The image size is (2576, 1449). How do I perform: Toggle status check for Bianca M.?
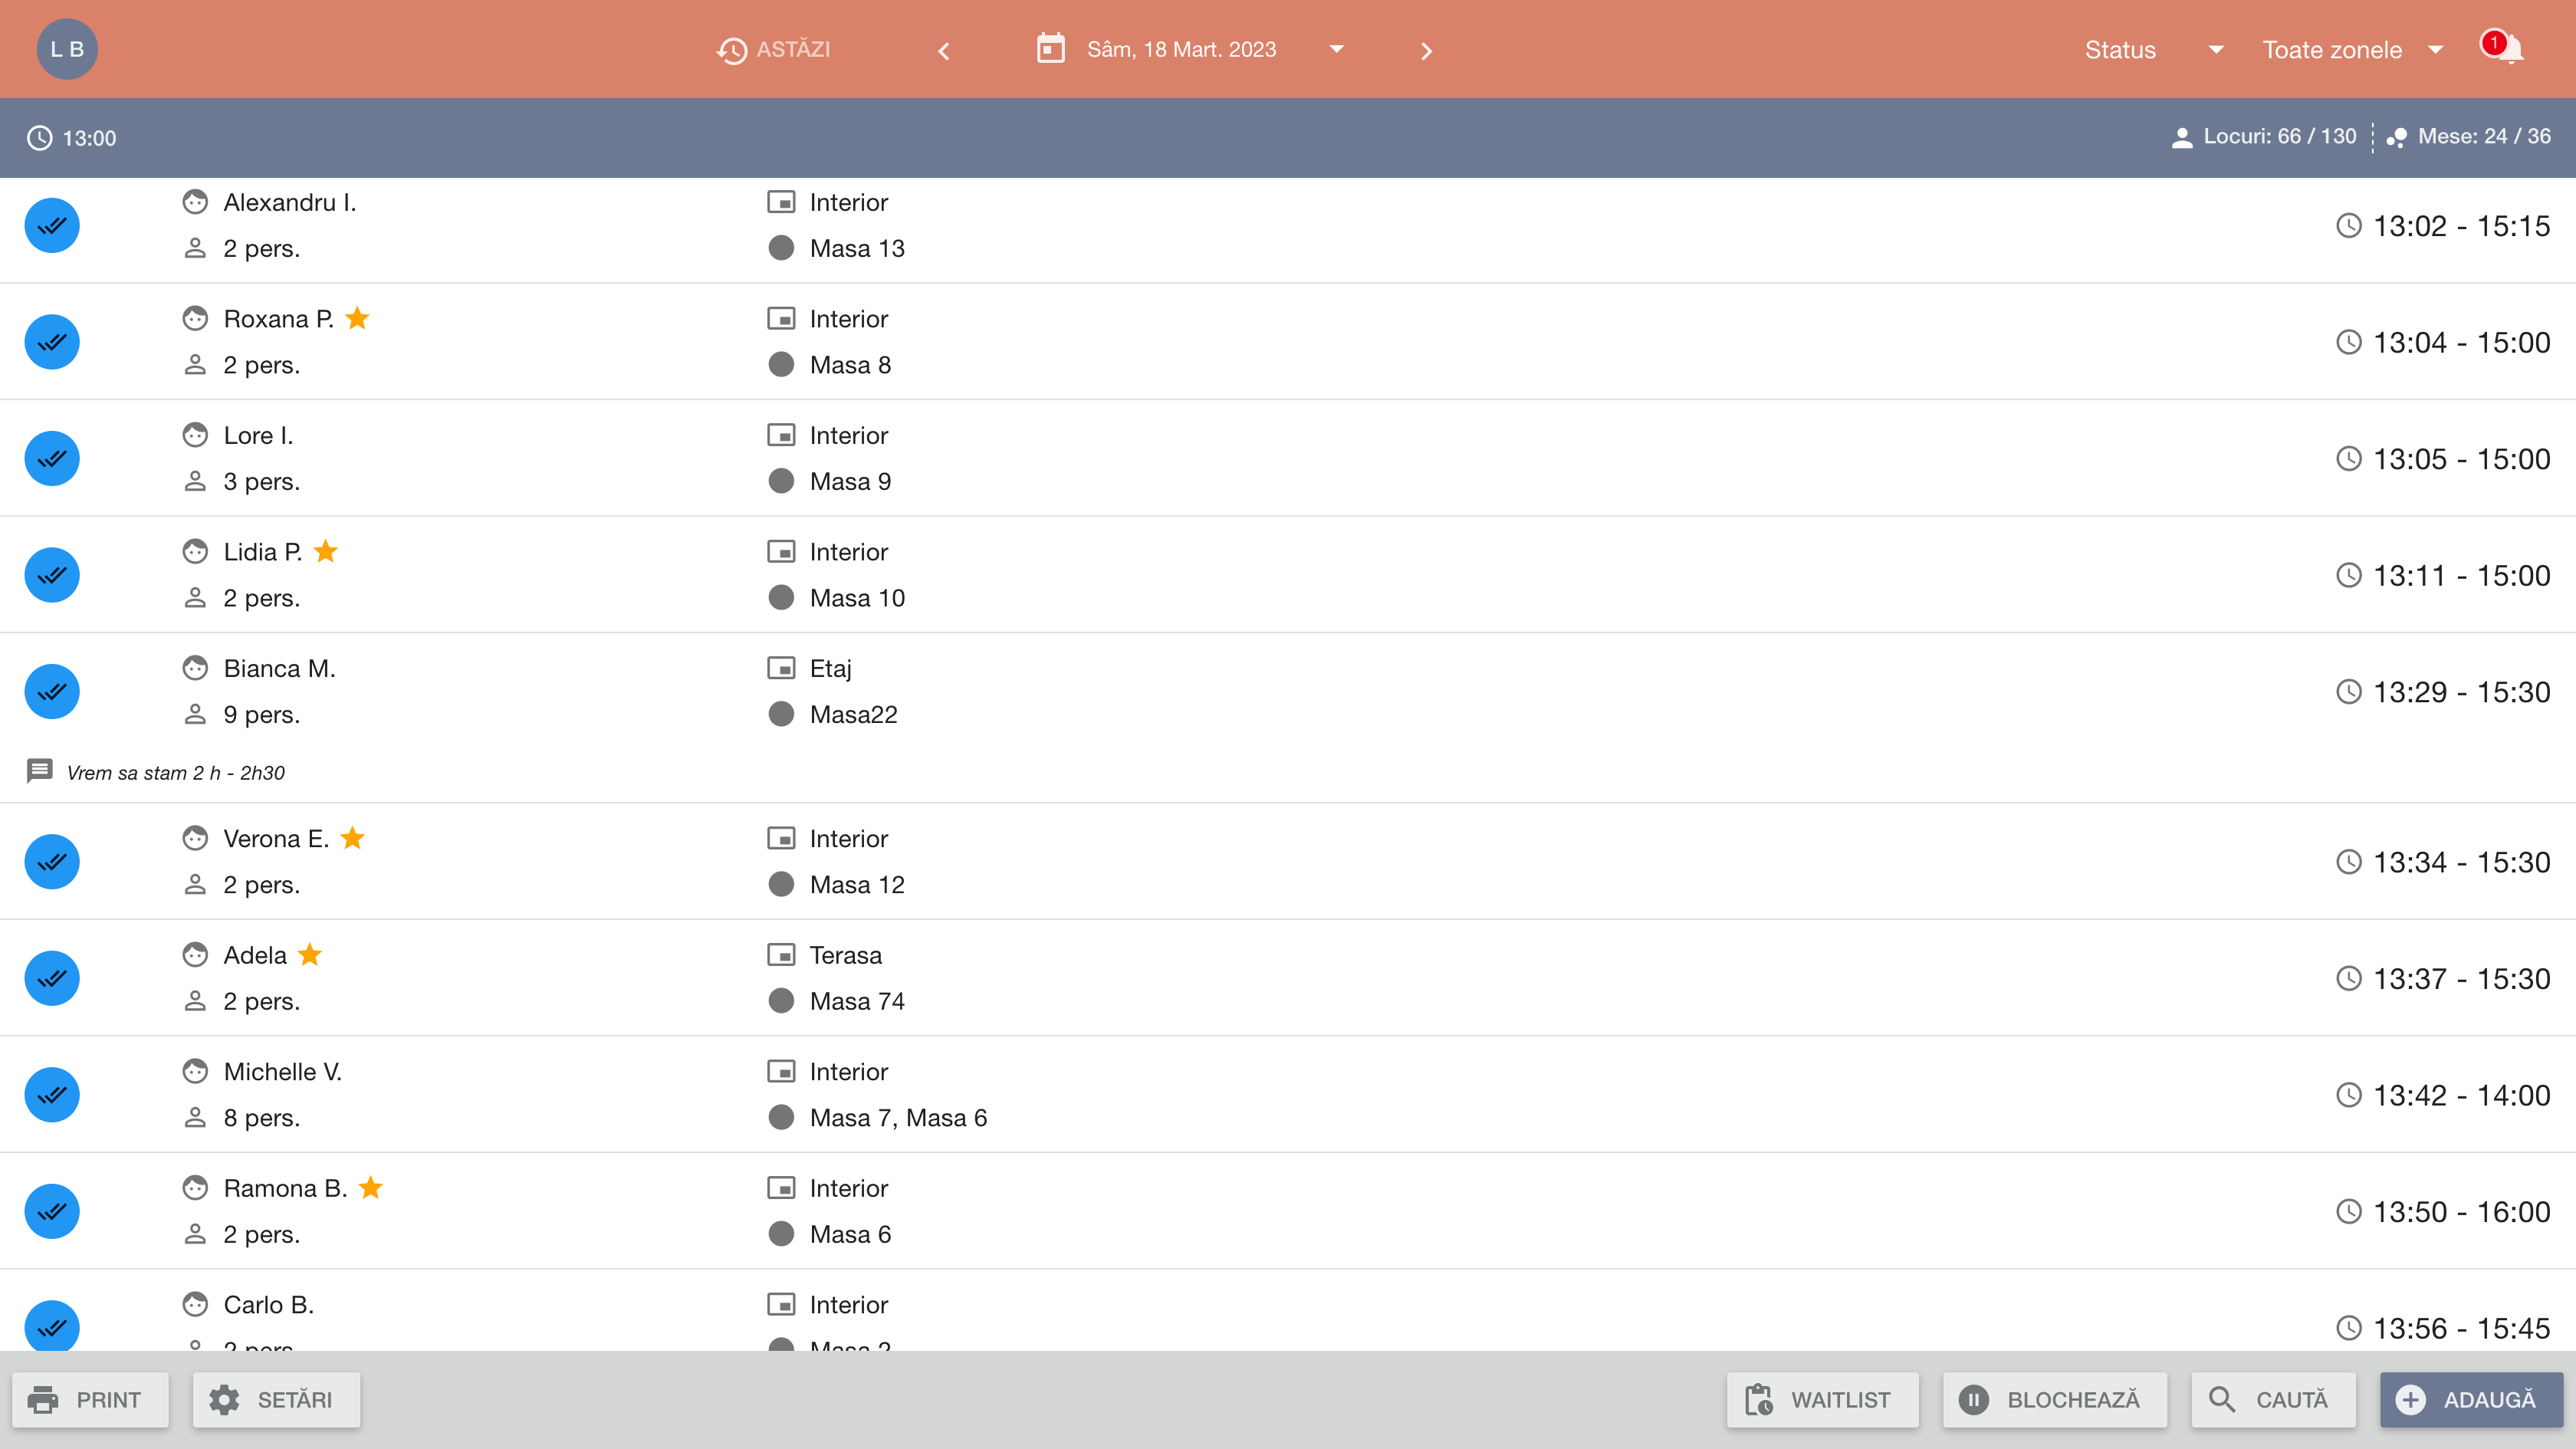tap(52, 691)
